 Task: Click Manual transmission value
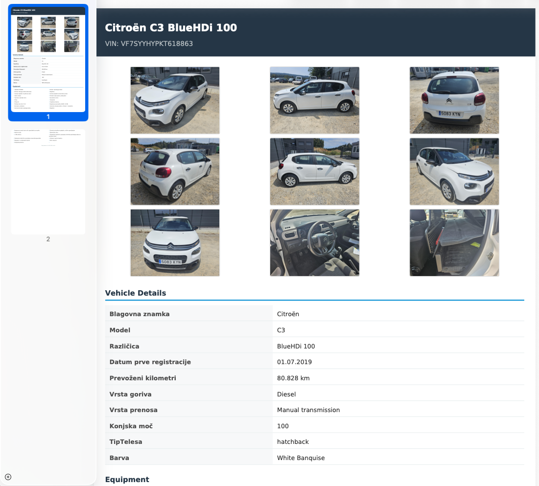tap(308, 410)
